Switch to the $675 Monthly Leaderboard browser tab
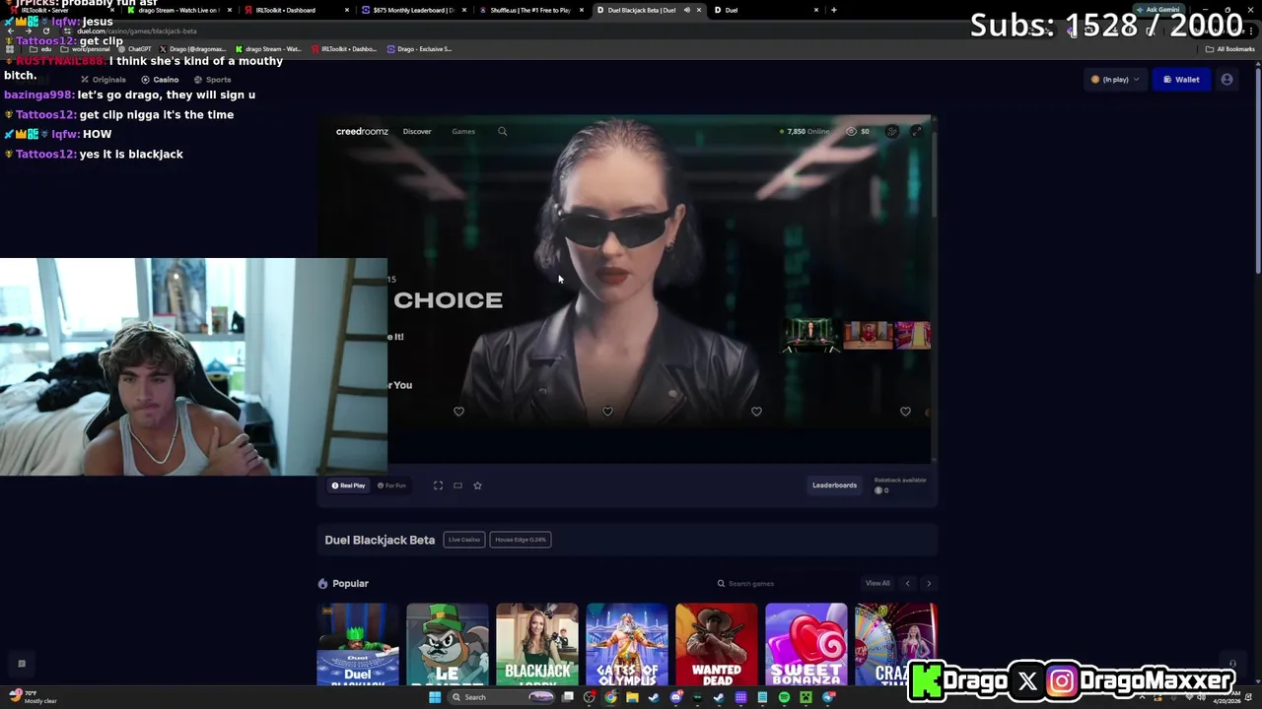Screen dimensions: 1262x709 (x=413, y=10)
